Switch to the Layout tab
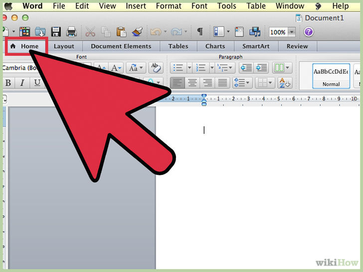The image size is (363, 272). point(64,46)
